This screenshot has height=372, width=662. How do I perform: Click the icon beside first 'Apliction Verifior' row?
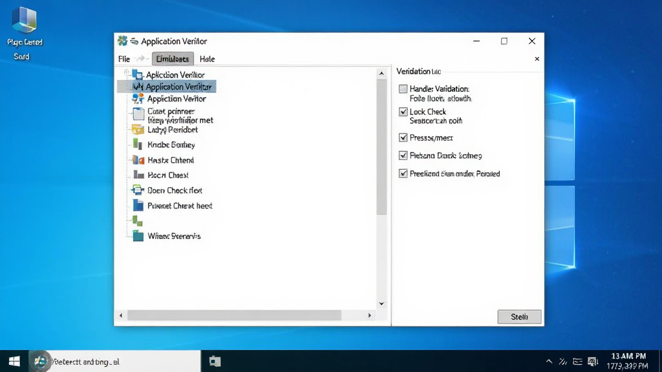137,75
